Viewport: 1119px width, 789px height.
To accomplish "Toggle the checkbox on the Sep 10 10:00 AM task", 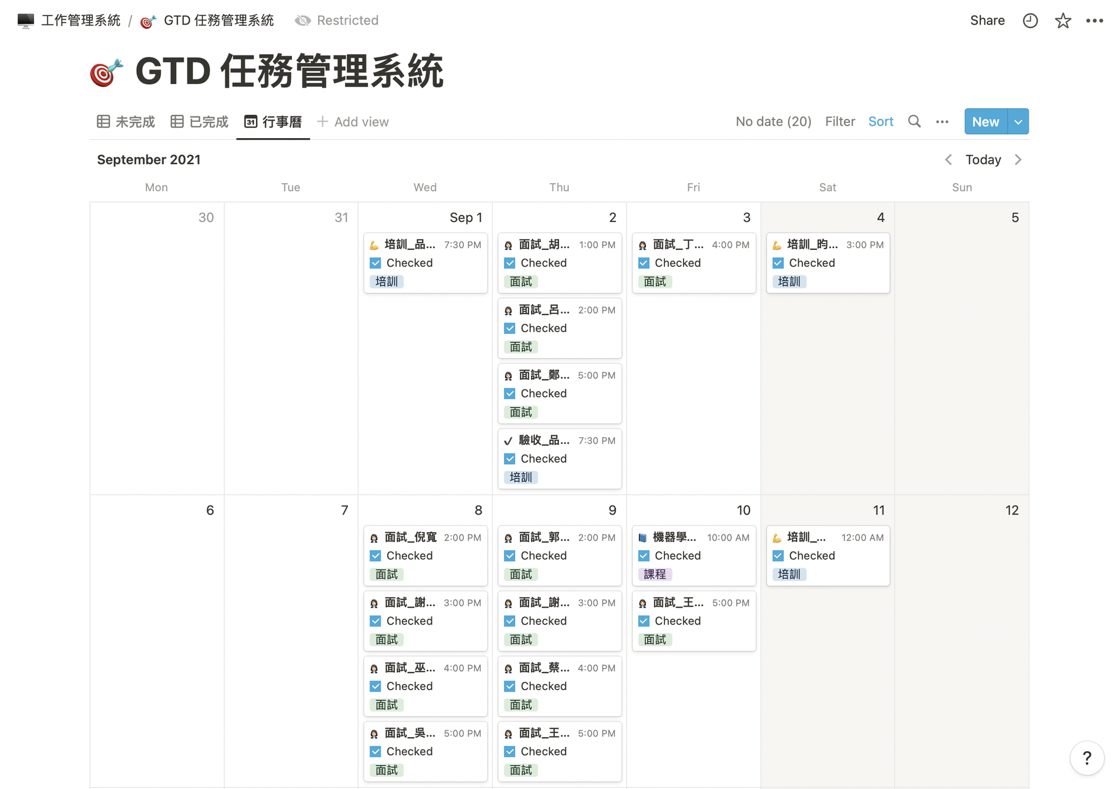I will point(643,556).
